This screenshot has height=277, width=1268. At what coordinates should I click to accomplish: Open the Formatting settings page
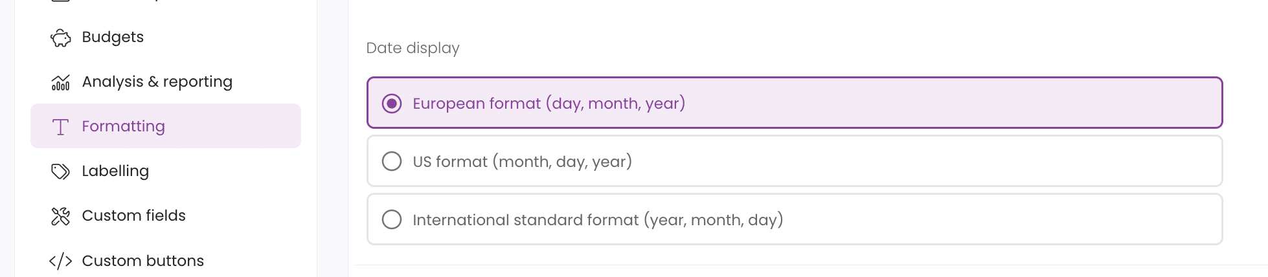coord(166,126)
